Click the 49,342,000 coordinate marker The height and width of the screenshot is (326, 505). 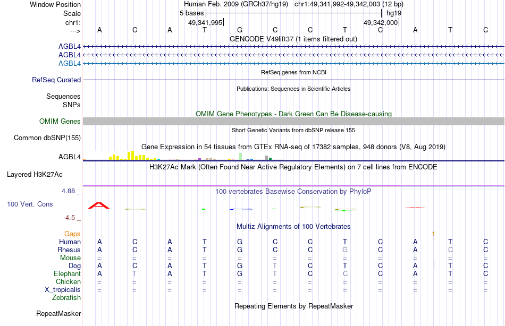[x=381, y=22]
